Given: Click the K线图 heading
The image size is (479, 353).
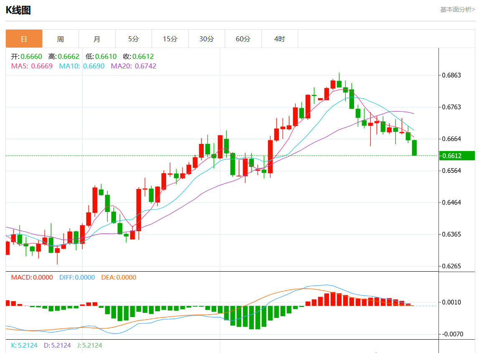Looking at the screenshot, I should [18, 10].
